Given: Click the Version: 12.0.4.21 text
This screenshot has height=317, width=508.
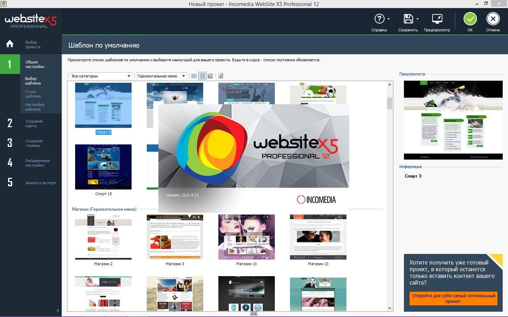Looking at the screenshot, I should (183, 195).
